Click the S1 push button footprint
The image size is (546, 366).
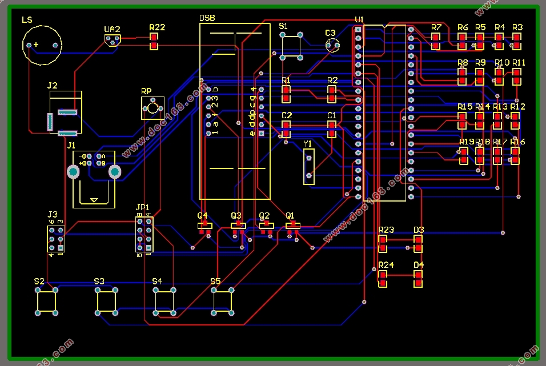[291, 46]
